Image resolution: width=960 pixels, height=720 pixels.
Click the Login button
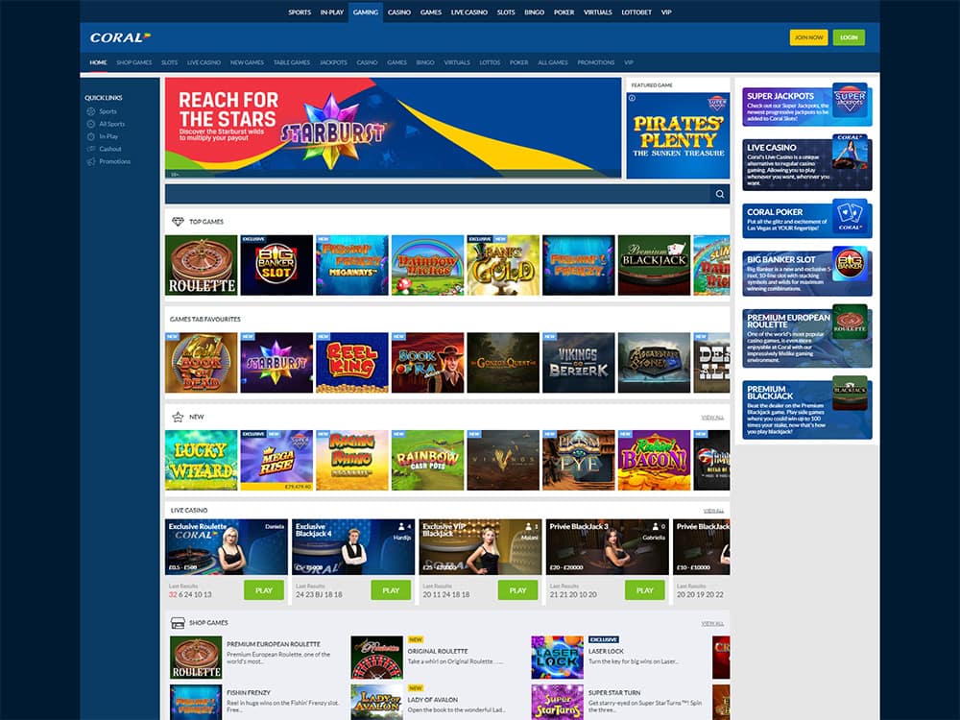click(x=849, y=37)
